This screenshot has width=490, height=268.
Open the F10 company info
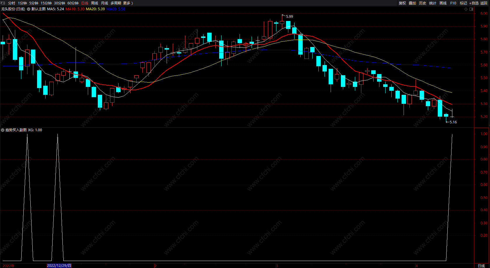[x=453, y=3]
